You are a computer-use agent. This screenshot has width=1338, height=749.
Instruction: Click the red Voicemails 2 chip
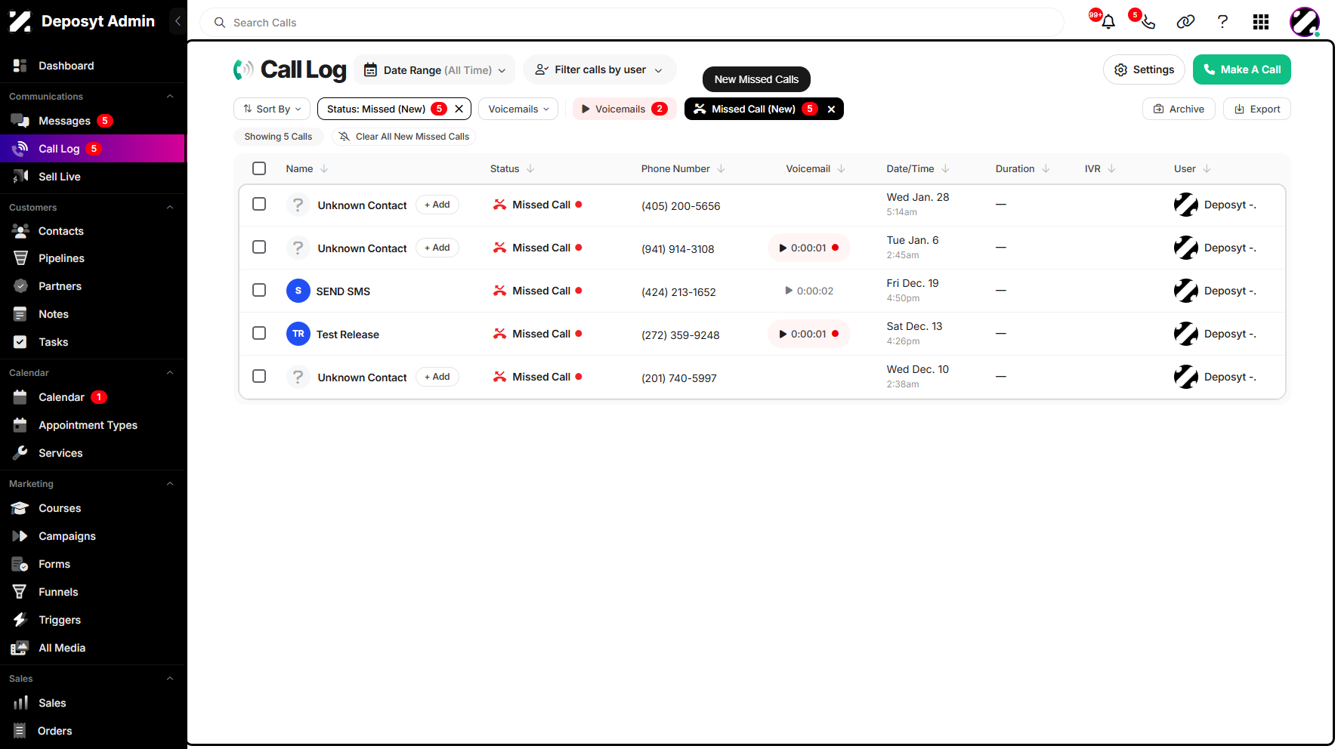click(x=624, y=109)
